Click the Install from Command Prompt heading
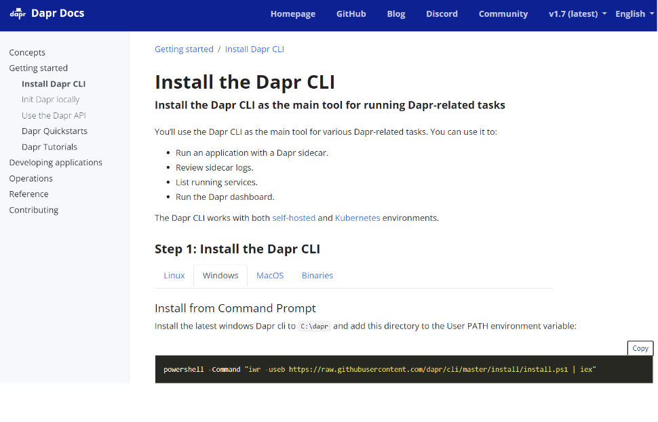 [x=235, y=308]
